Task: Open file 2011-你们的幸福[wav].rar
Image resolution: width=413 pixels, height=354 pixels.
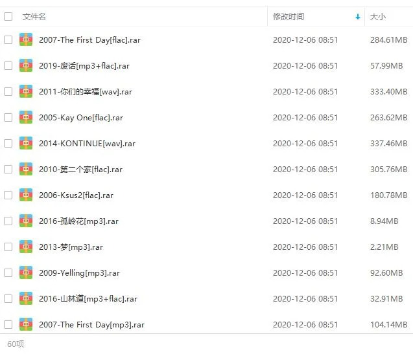Action: [86, 92]
